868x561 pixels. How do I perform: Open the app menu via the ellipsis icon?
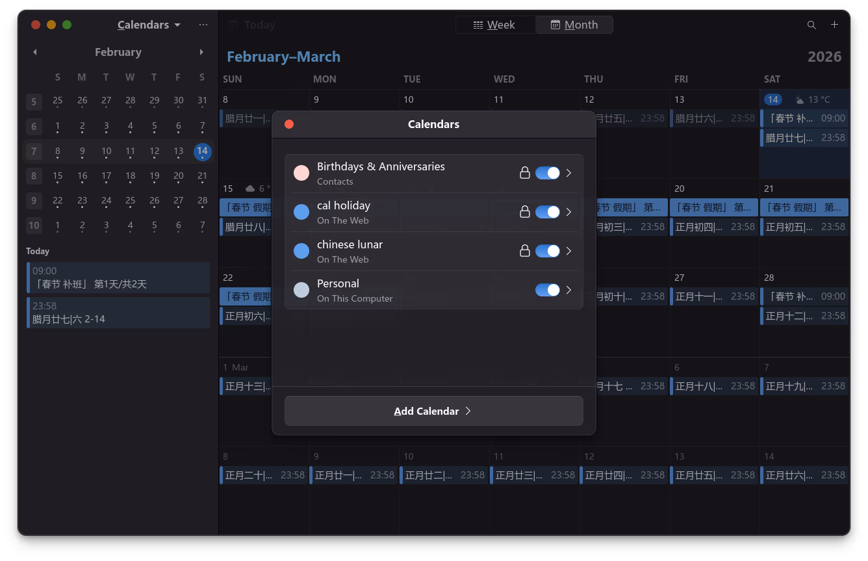[203, 25]
